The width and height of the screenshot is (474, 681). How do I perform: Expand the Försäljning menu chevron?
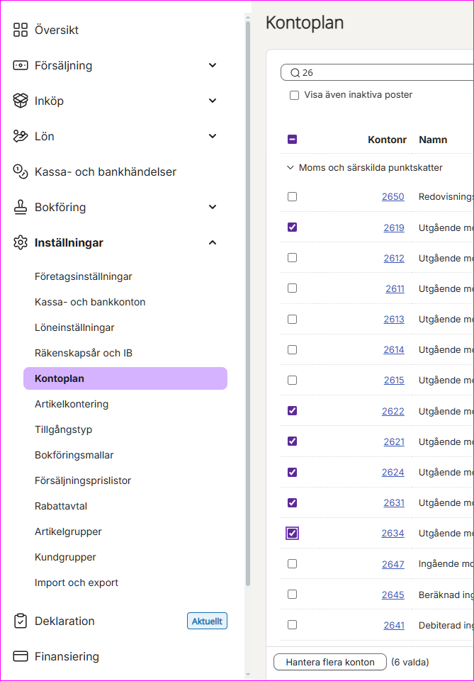[x=213, y=66]
